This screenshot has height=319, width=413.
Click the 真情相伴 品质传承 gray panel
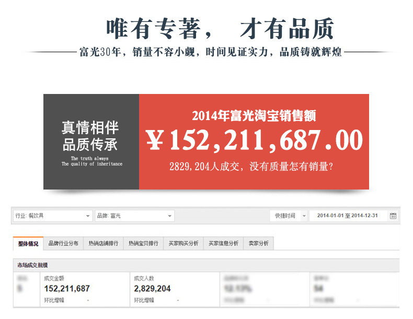pyautogui.click(x=91, y=141)
